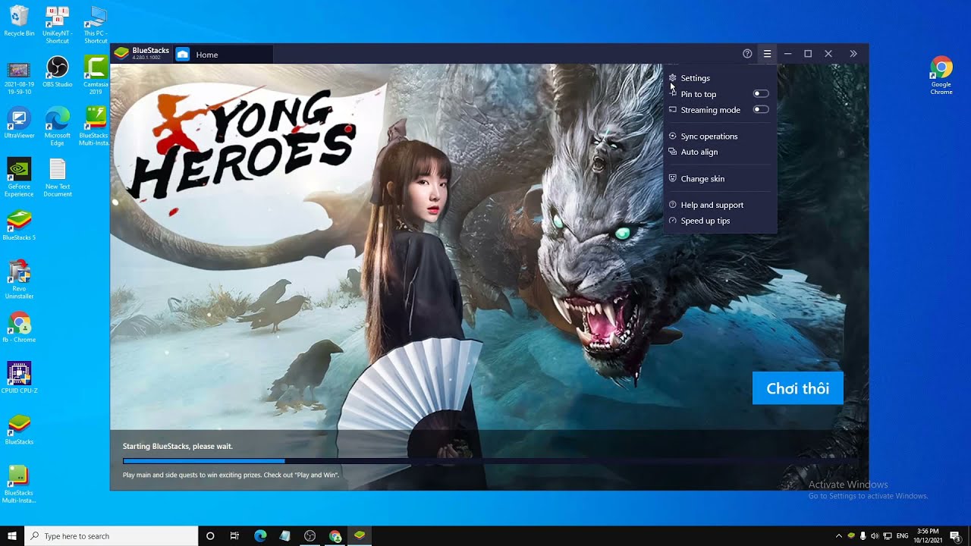The height and width of the screenshot is (546, 971).
Task: Open Edge from the taskbar
Action: [260, 536]
